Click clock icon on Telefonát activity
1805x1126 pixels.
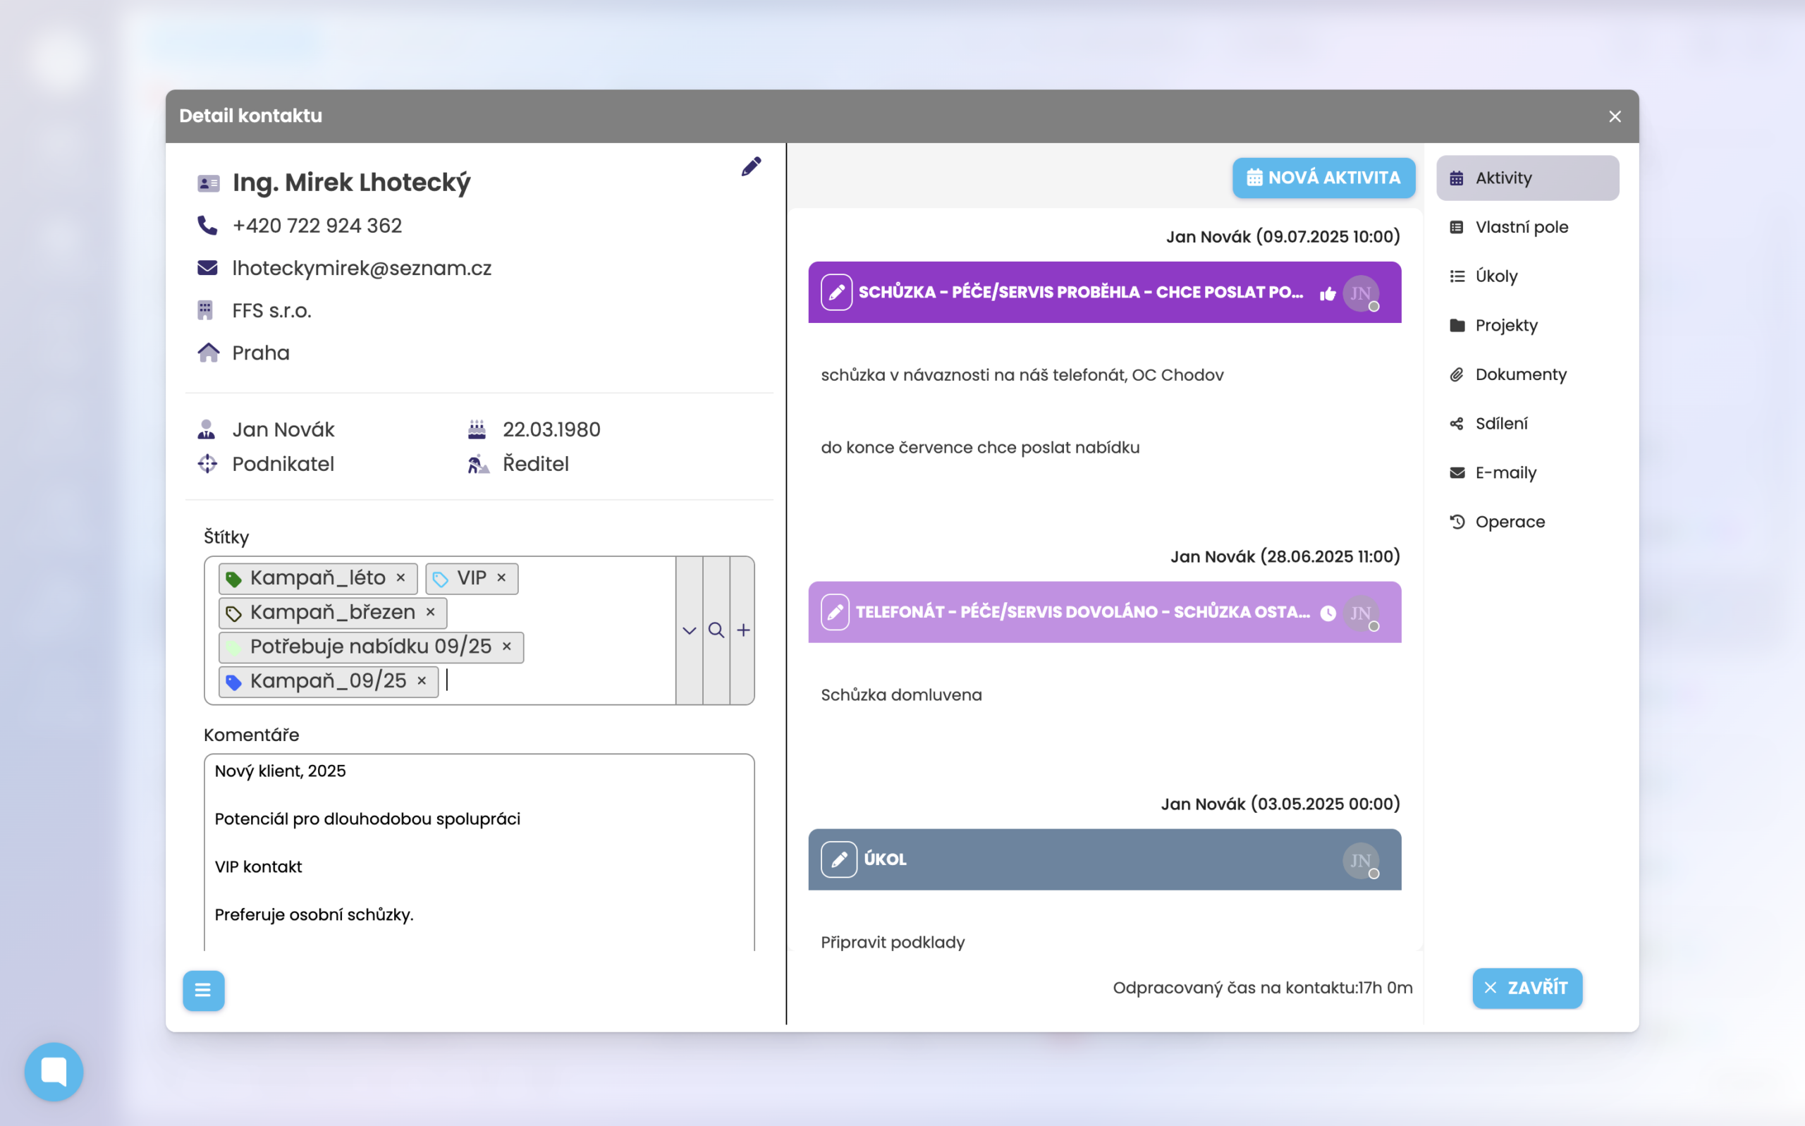tap(1328, 613)
